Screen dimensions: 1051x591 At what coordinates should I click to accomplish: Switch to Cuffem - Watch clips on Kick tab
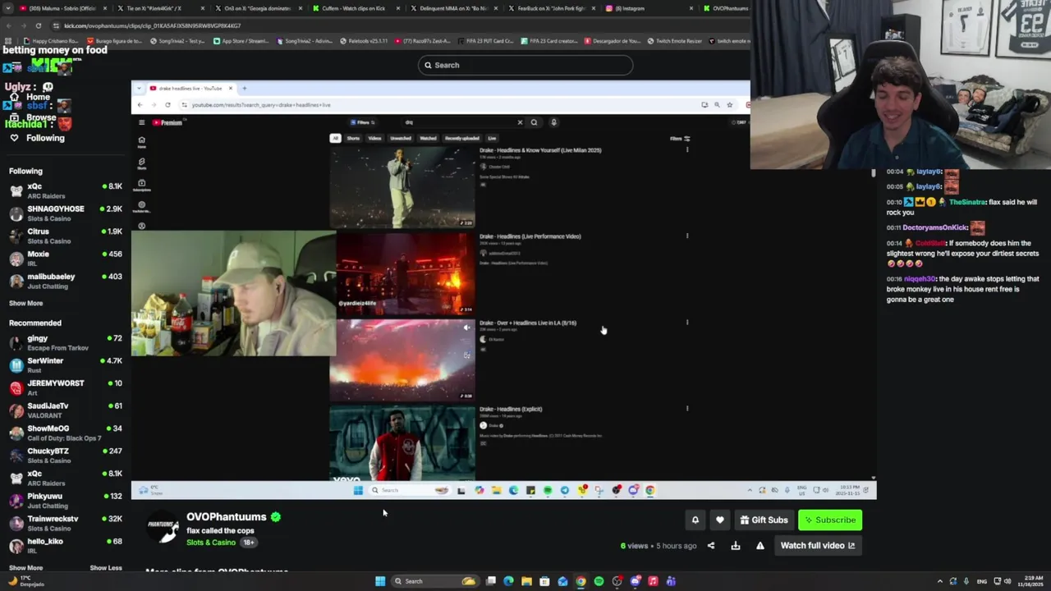tap(355, 8)
